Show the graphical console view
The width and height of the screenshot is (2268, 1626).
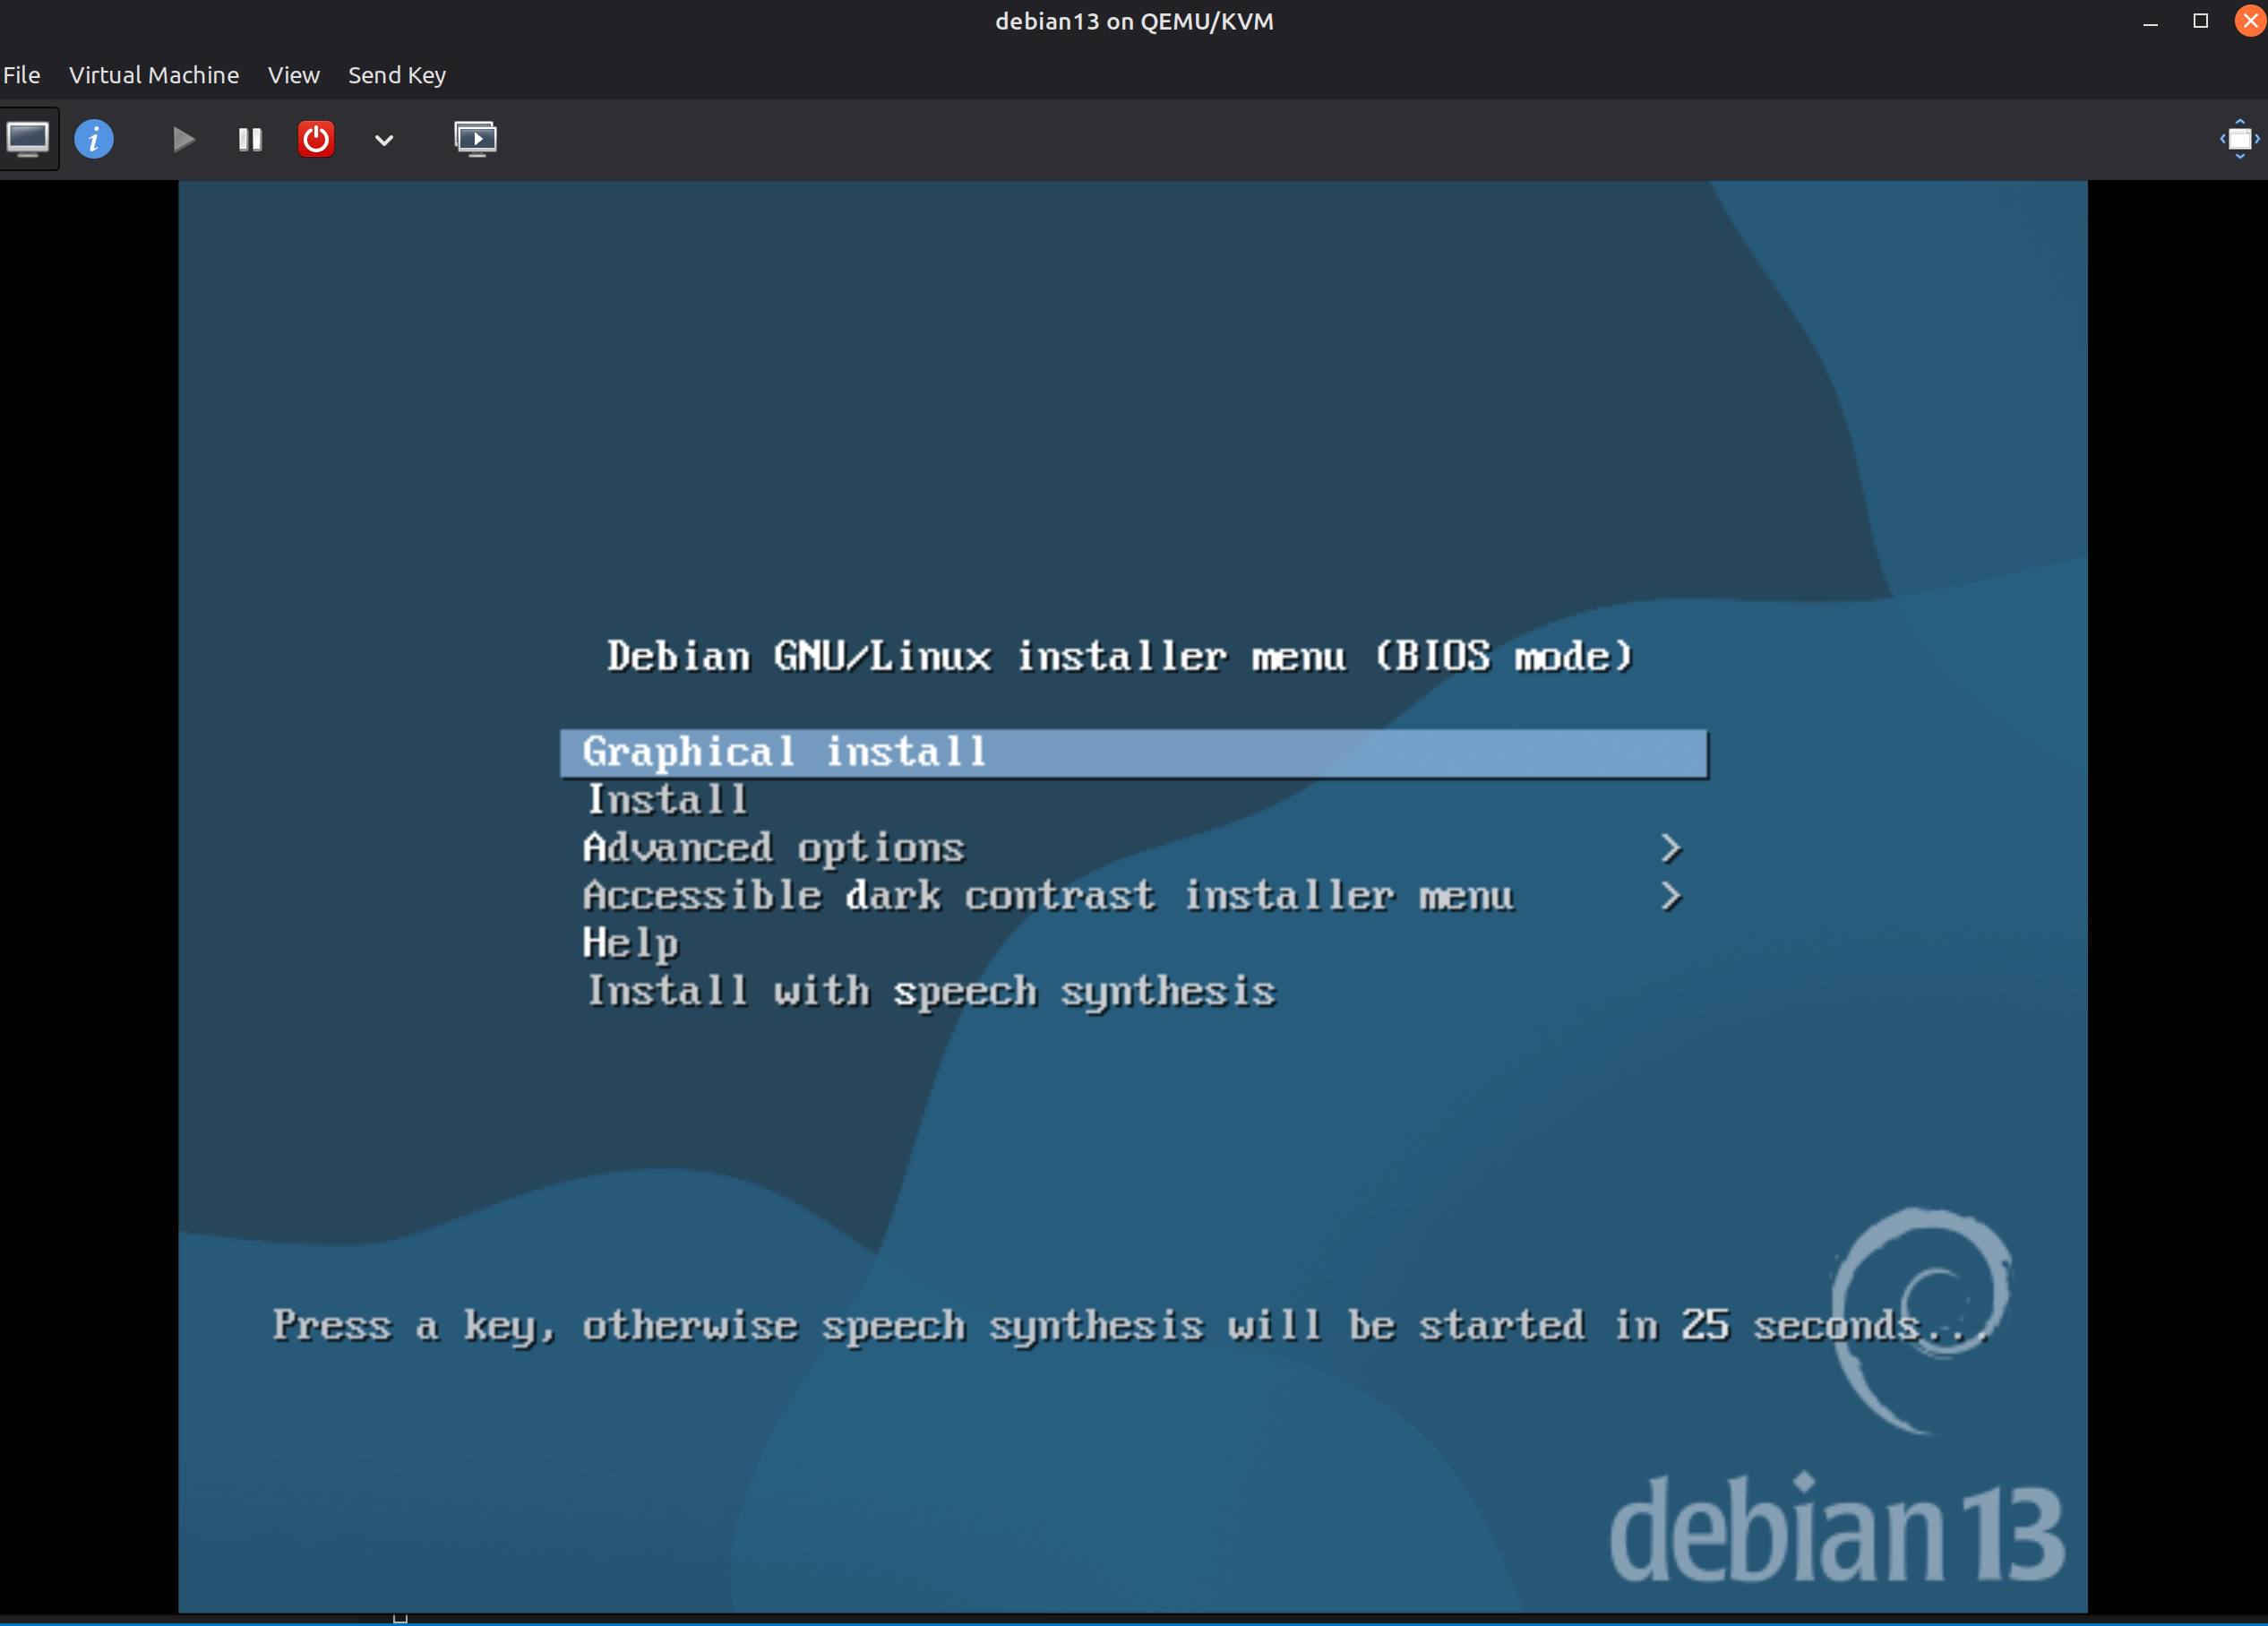pyautogui.click(x=28, y=139)
